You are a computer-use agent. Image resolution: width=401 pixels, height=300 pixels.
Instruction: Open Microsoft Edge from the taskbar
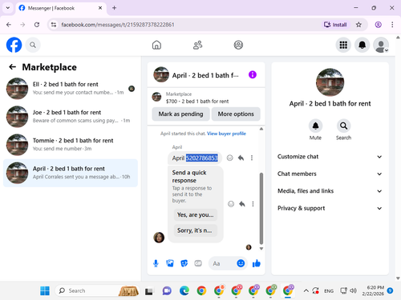point(184,290)
